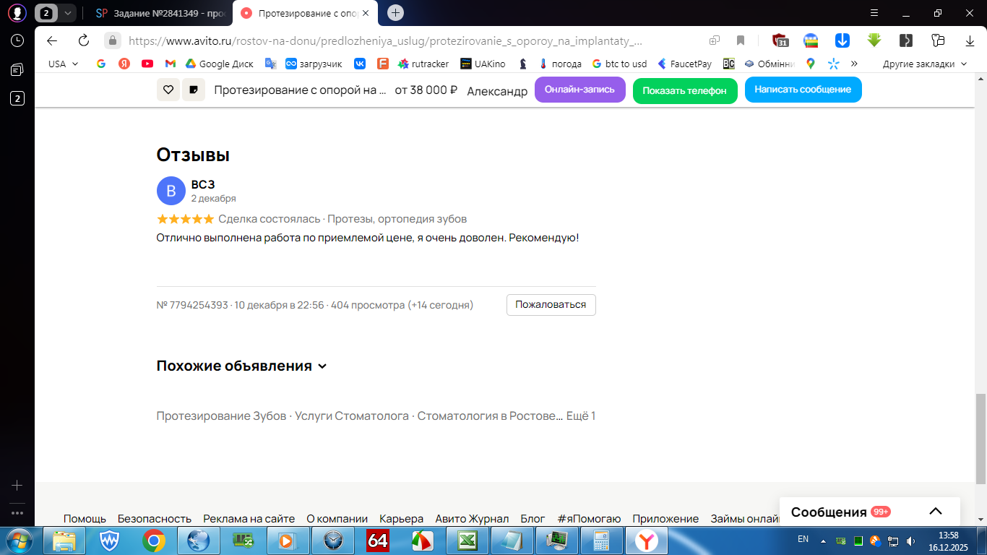Open the Карьера footer link
The image size is (987, 555).
point(401,519)
